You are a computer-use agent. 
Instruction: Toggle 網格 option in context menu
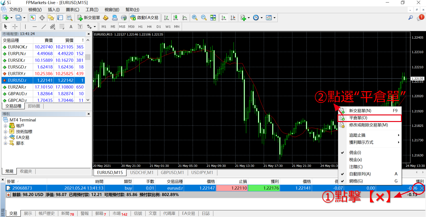click(x=356, y=181)
